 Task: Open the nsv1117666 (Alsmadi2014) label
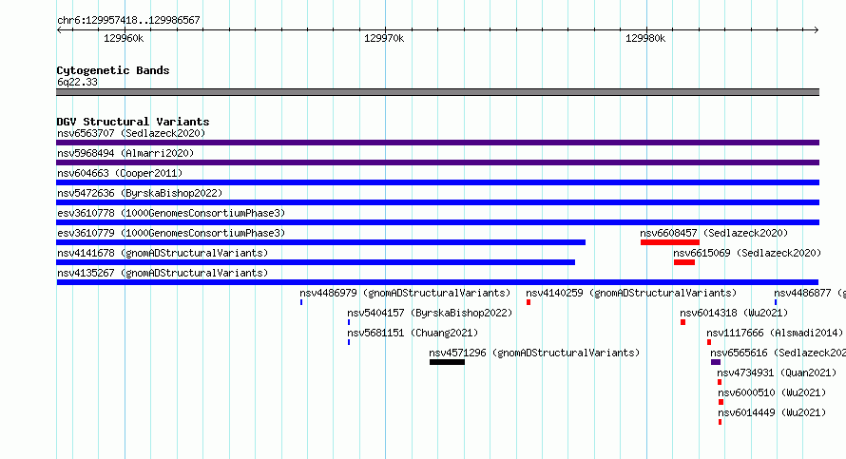775,333
